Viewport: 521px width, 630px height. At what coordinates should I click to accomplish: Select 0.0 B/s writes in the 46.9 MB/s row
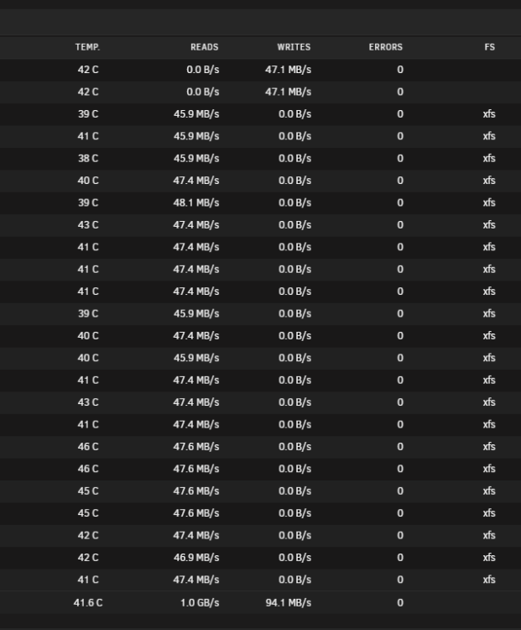pos(294,557)
